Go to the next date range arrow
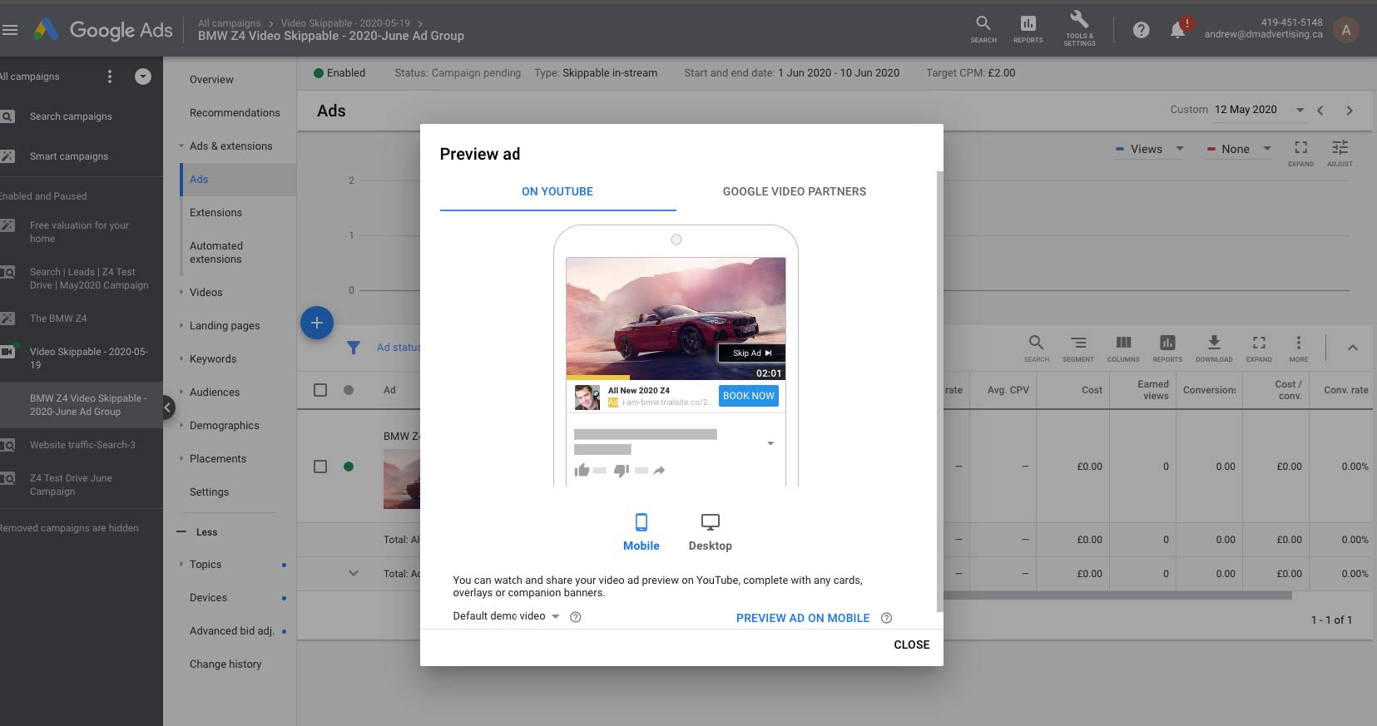Viewport: 1377px width, 726px height. [1350, 110]
